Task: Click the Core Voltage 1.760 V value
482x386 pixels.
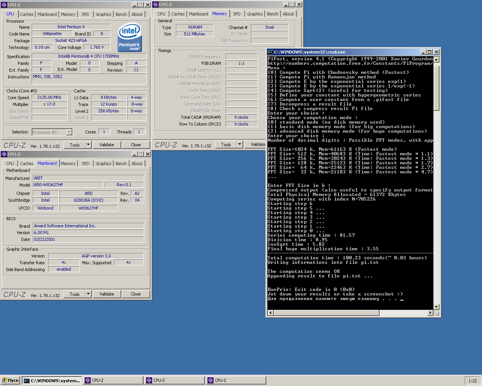Action: tap(97, 47)
